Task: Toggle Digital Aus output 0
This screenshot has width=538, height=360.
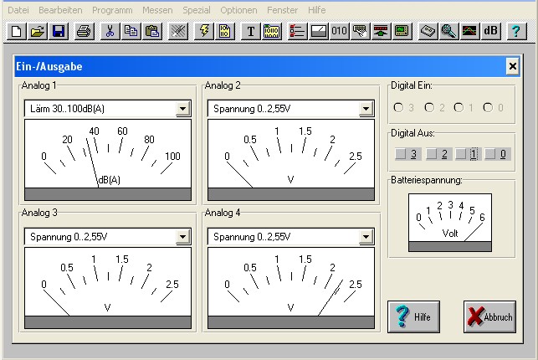Action: coord(499,154)
